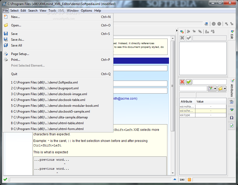
Task: Click the blue up arrow in status bar
Action: coord(175,179)
